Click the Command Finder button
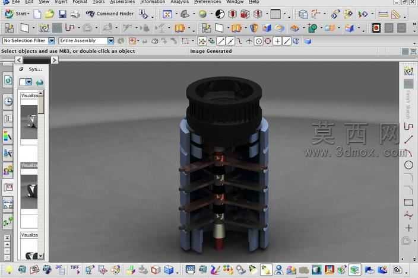The image size is (418, 278). pyautogui.click(x=110, y=14)
